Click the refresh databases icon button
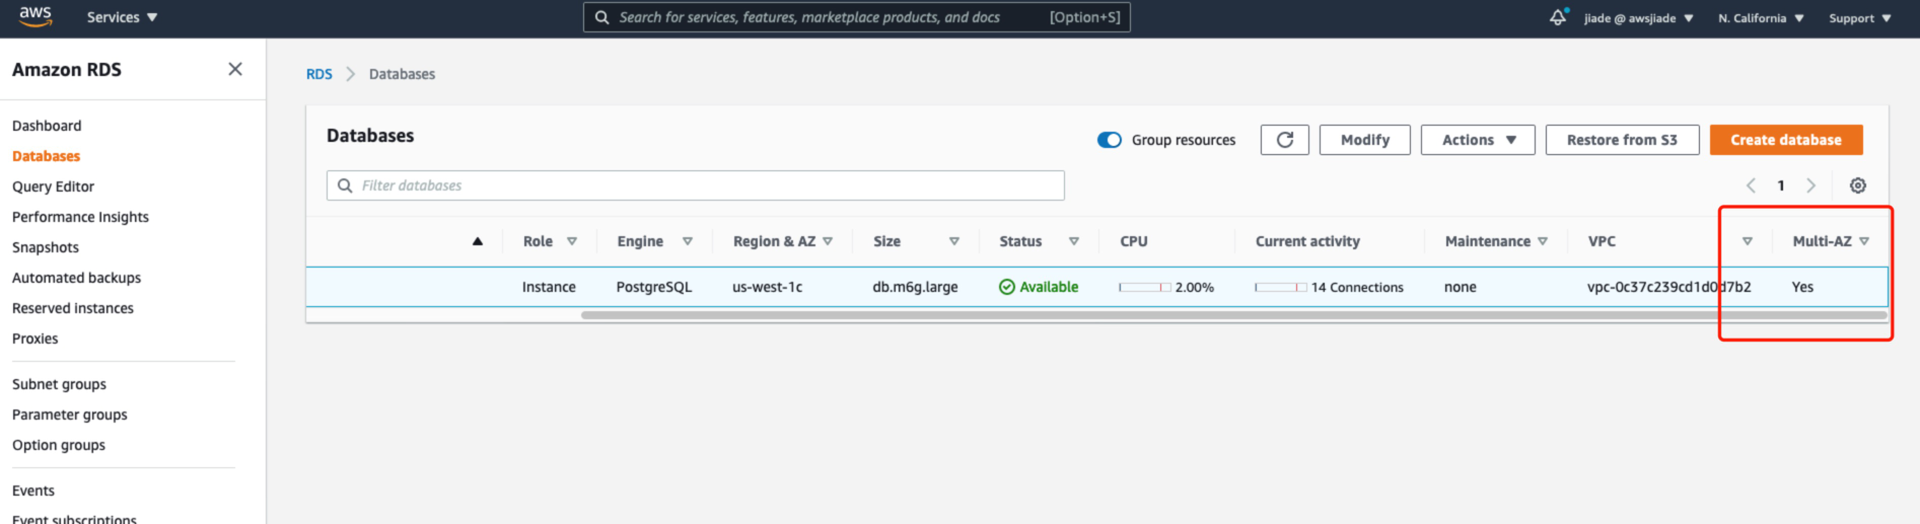1920x524 pixels. pyautogui.click(x=1284, y=140)
